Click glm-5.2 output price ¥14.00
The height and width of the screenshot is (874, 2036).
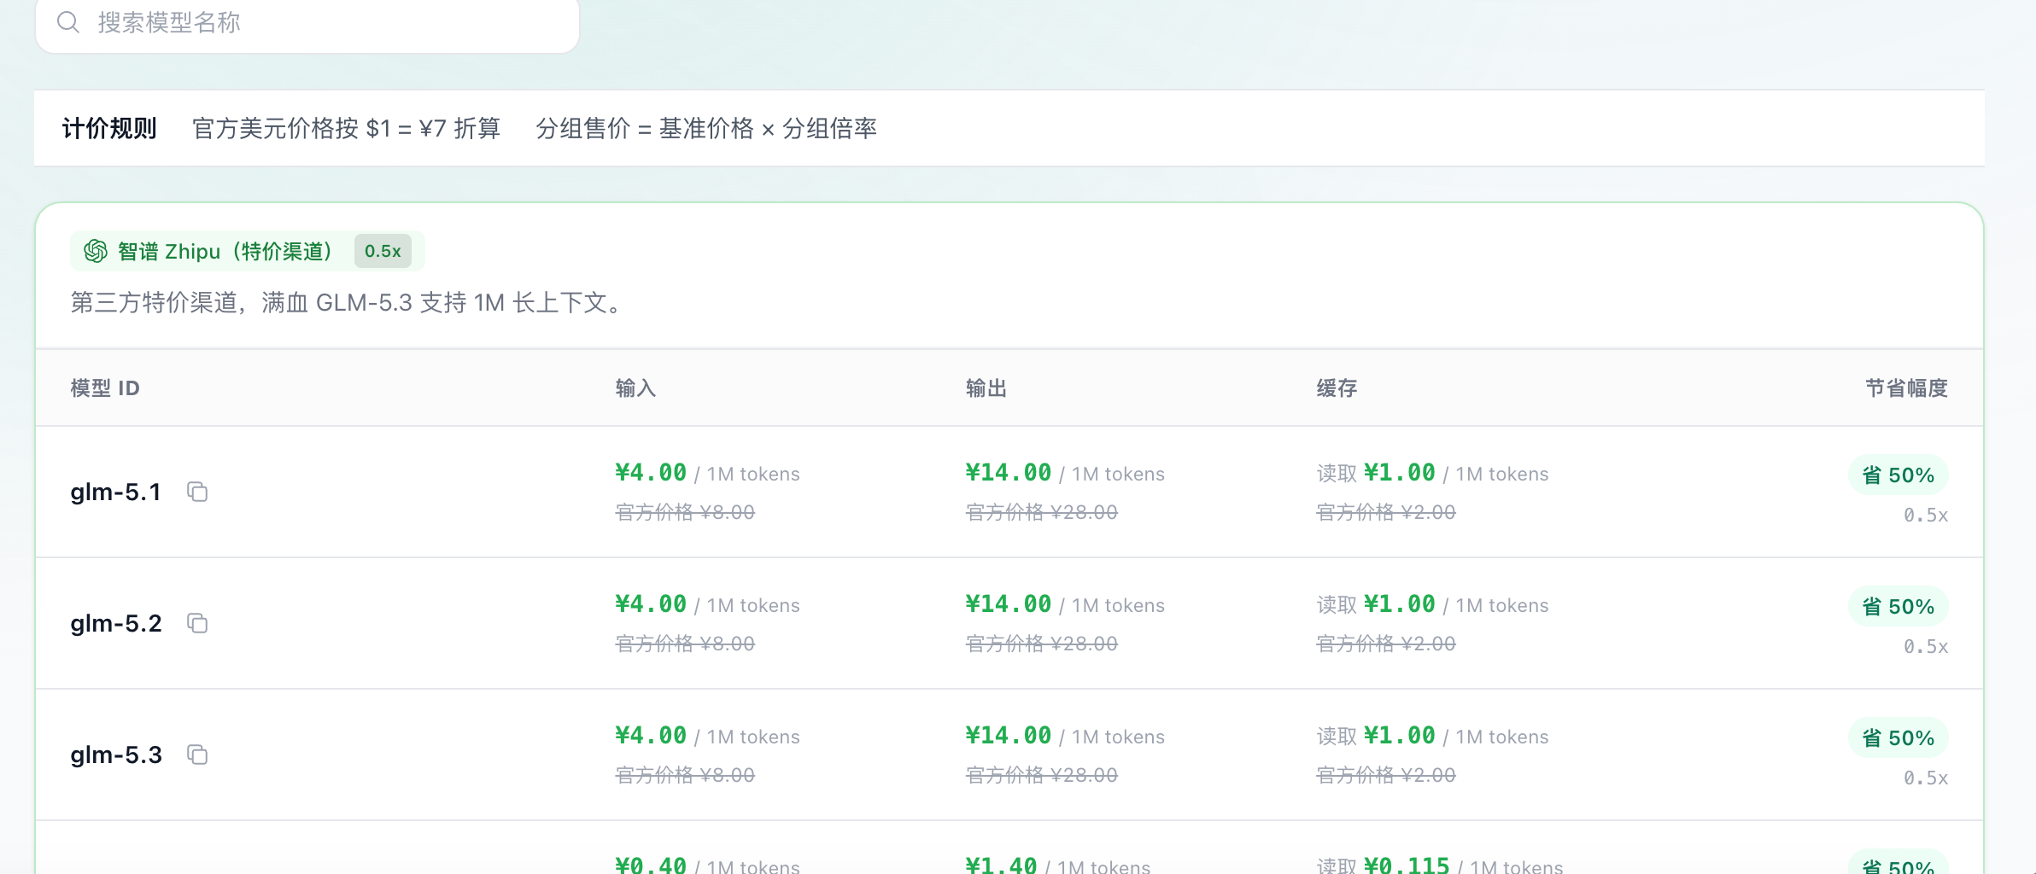(1009, 604)
